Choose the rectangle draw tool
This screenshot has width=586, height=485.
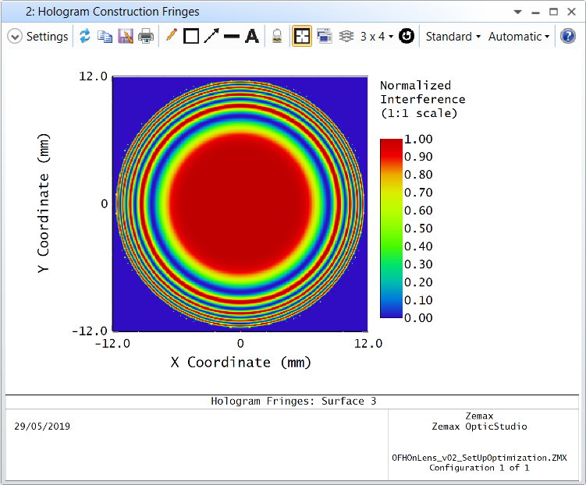[x=191, y=36]
